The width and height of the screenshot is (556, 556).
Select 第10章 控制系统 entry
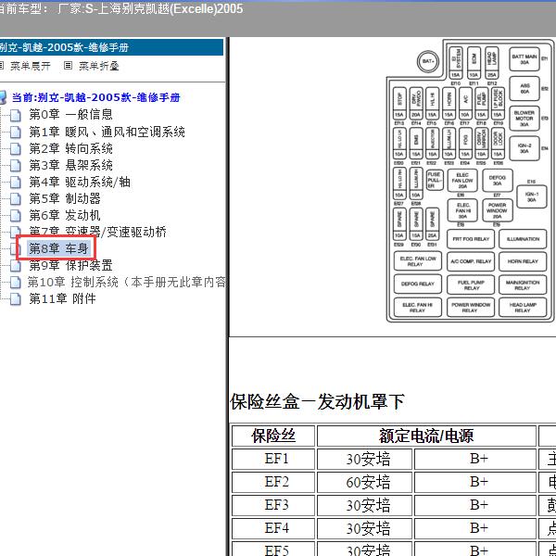[x=127, y=282]
